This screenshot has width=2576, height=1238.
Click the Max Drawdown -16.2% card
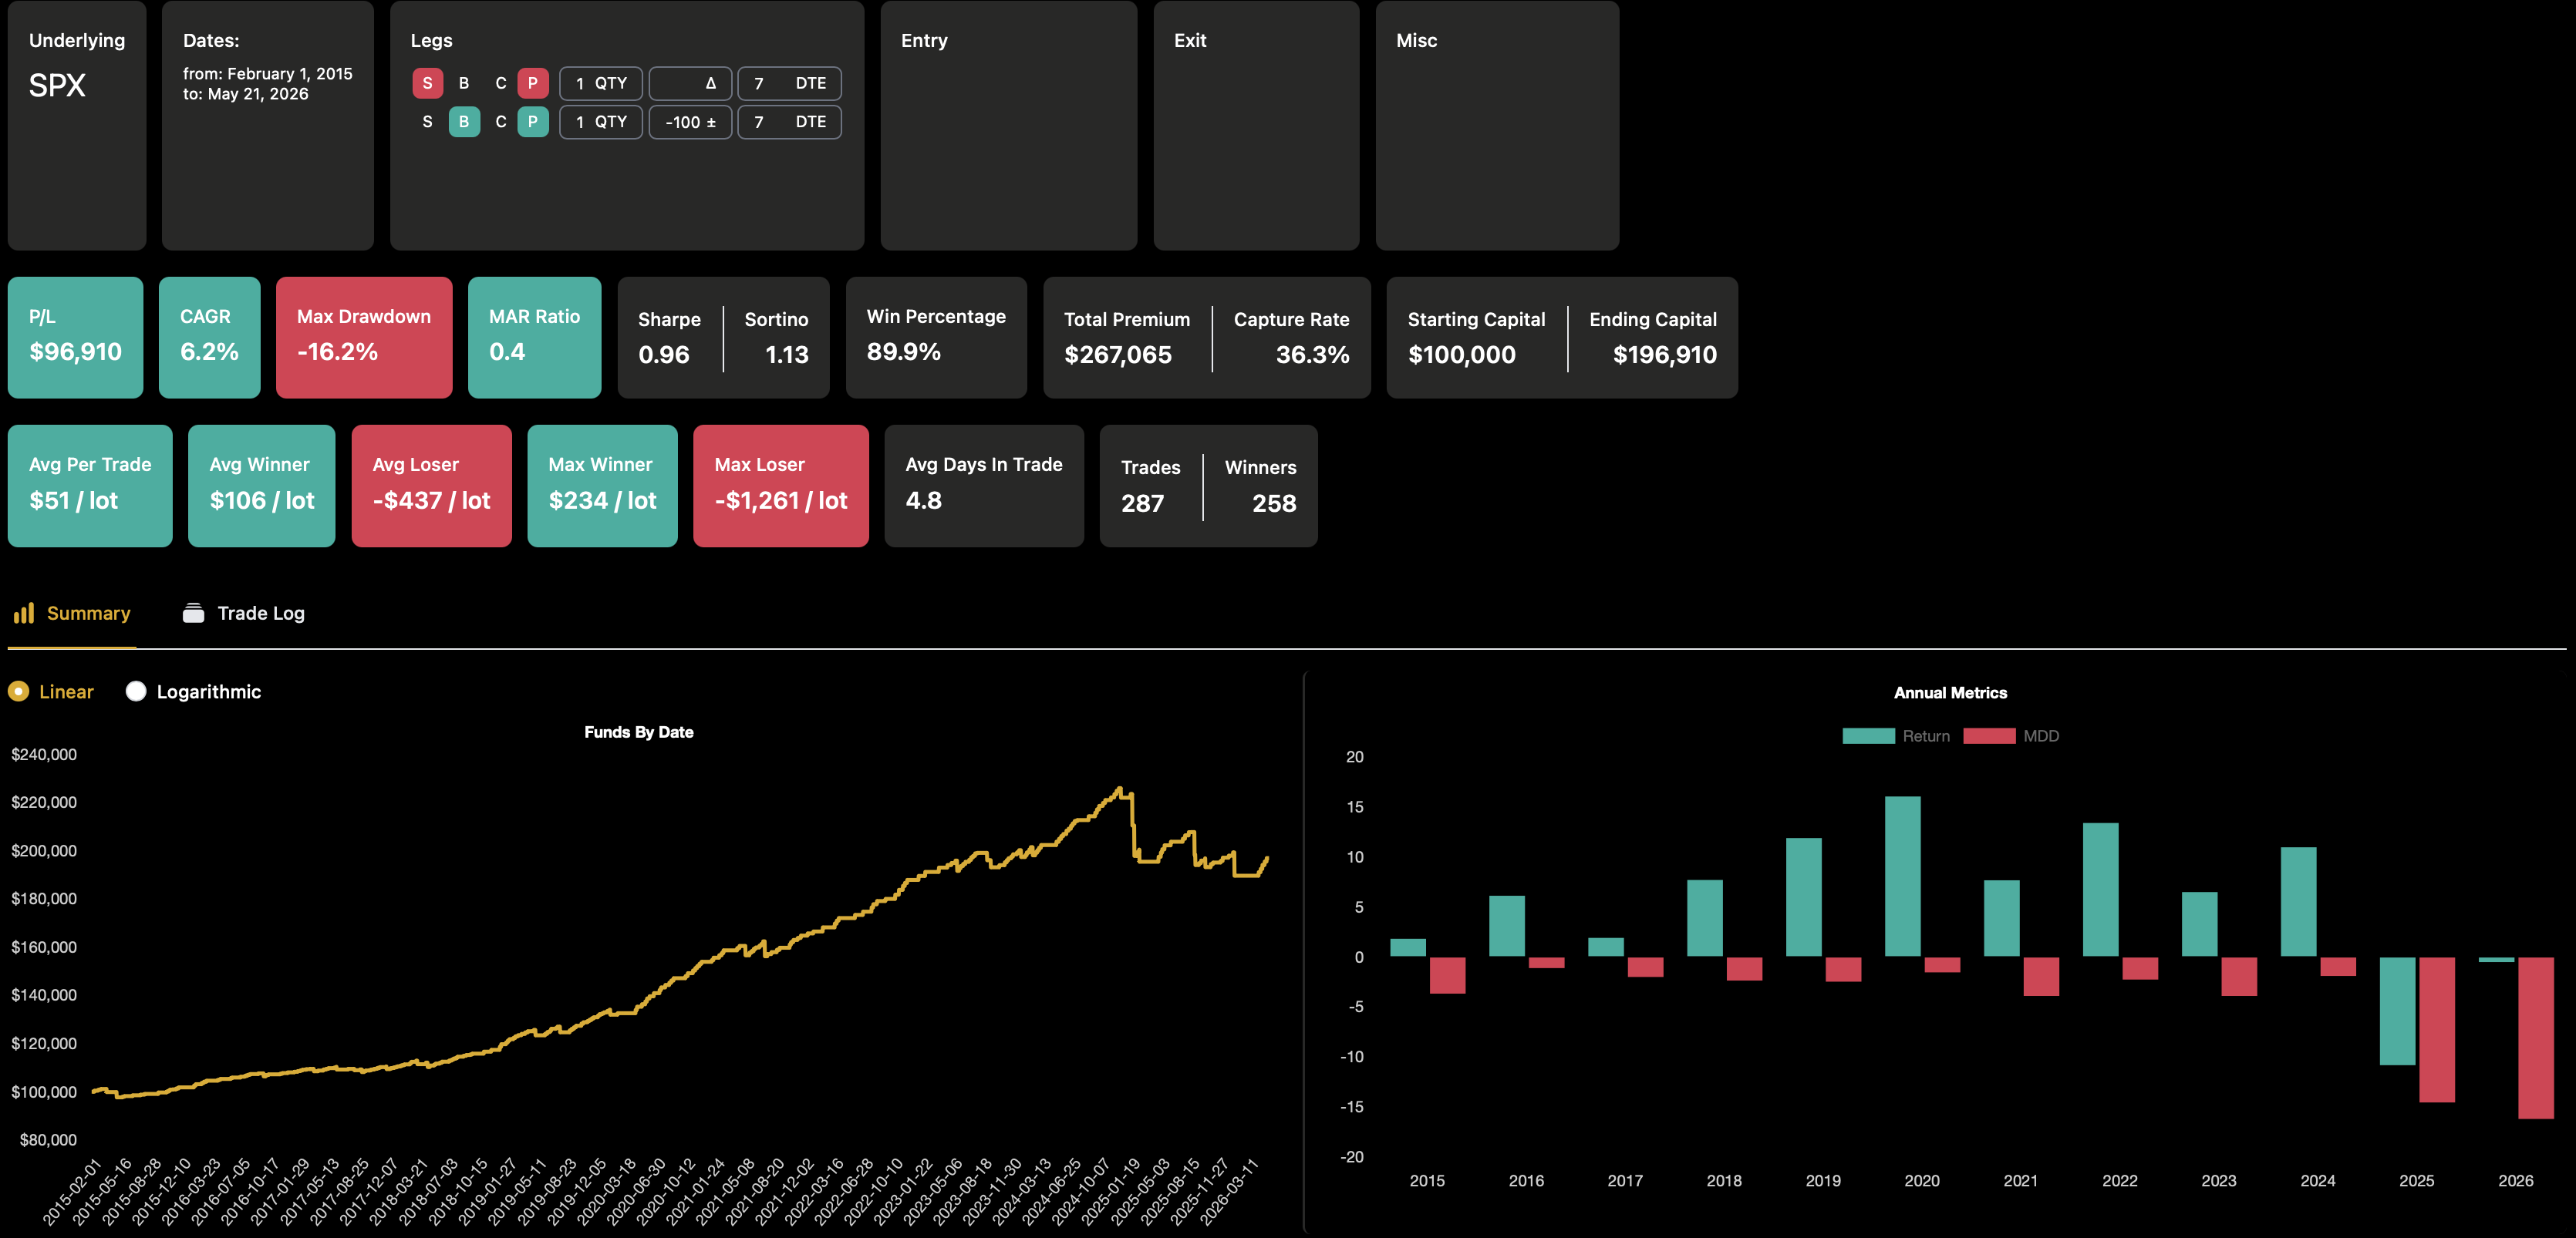click(x=364, y=338)
